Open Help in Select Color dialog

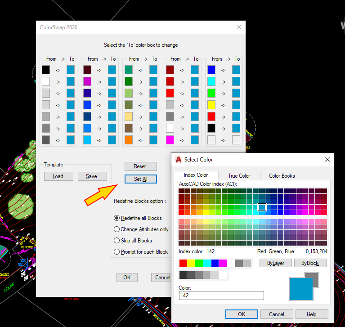[x=312, y=314]
